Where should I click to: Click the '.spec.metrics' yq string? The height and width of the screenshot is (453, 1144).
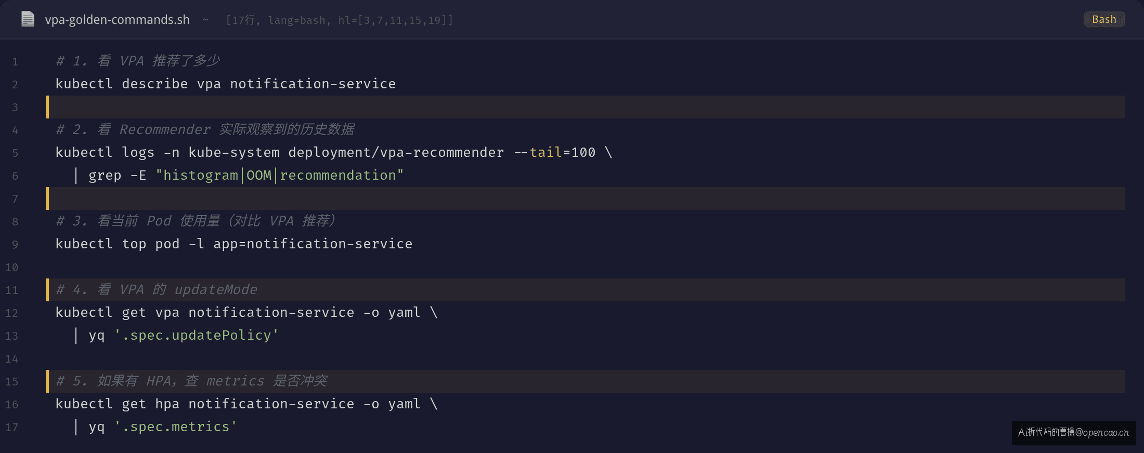(x=176, y=427)
